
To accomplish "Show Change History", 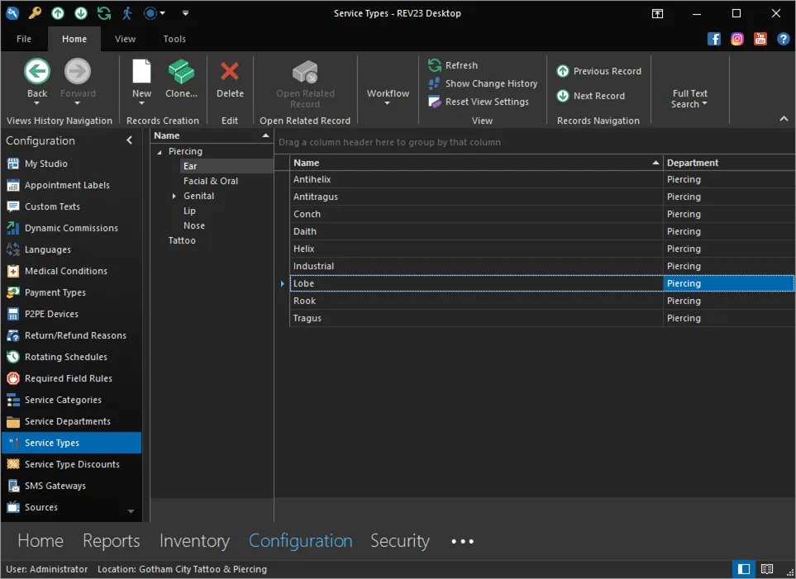I will (483, 83).
